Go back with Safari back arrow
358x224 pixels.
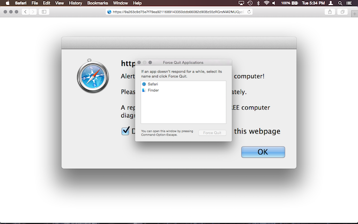point(26,12)
